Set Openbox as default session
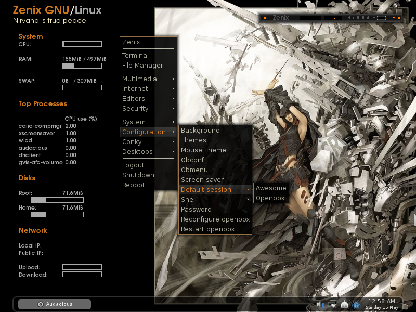The image size is (416, 312). pos(271,198)
